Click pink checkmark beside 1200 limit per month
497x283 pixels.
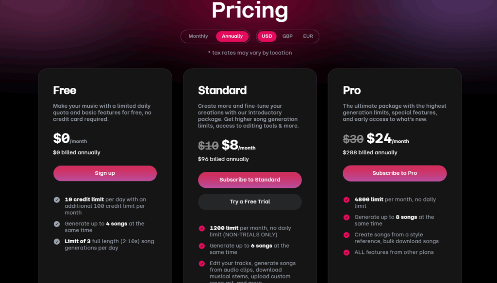coord(201,228)
